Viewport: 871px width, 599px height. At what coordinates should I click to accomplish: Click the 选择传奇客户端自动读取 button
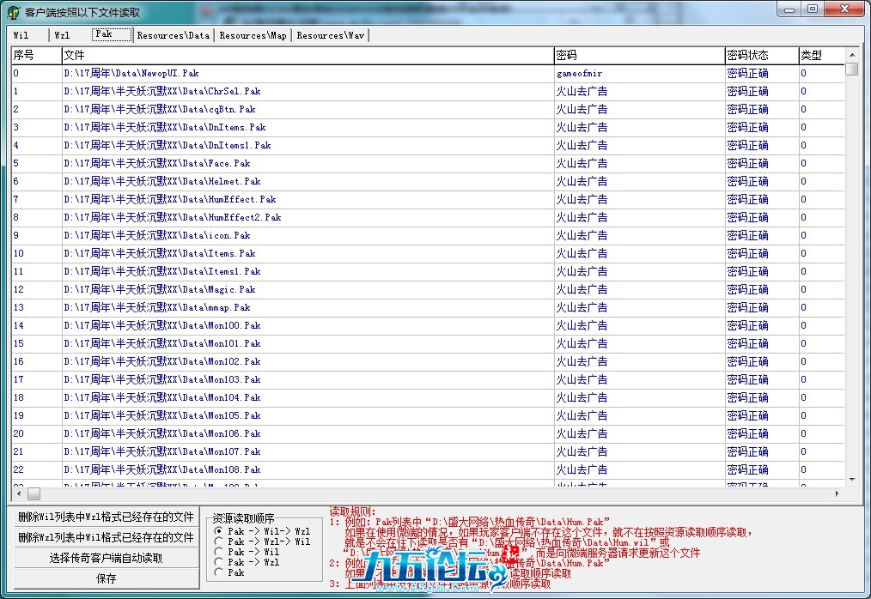pos(107,558)
